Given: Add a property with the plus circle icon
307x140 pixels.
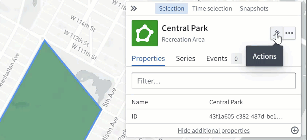Looking at the screenshot, I should coord(295,130).
